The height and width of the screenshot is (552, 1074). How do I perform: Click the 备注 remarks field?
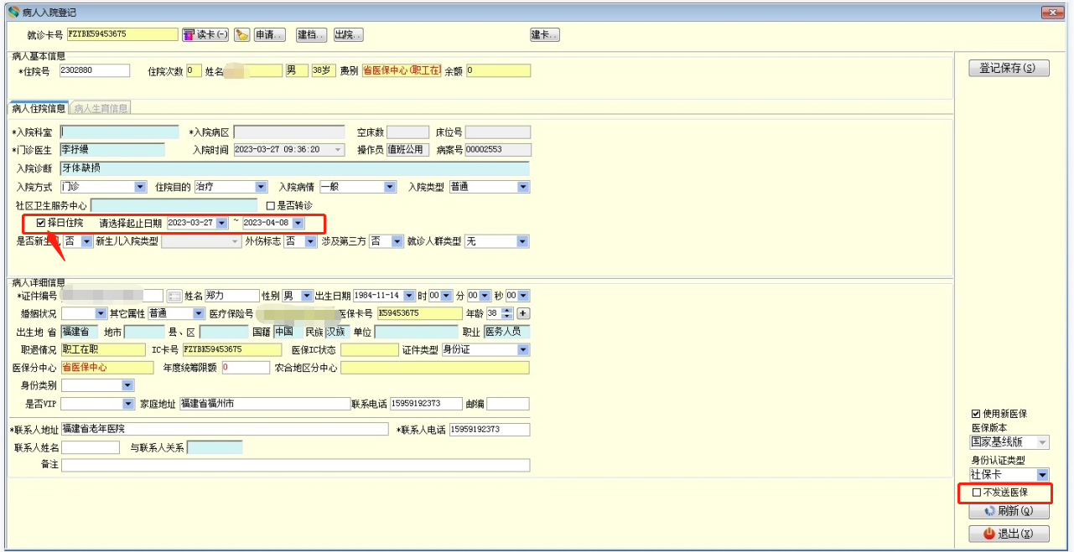tap(295, 465)
